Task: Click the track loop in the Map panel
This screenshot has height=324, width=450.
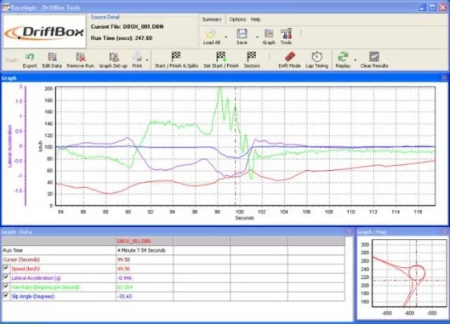Action: point(417,273)
